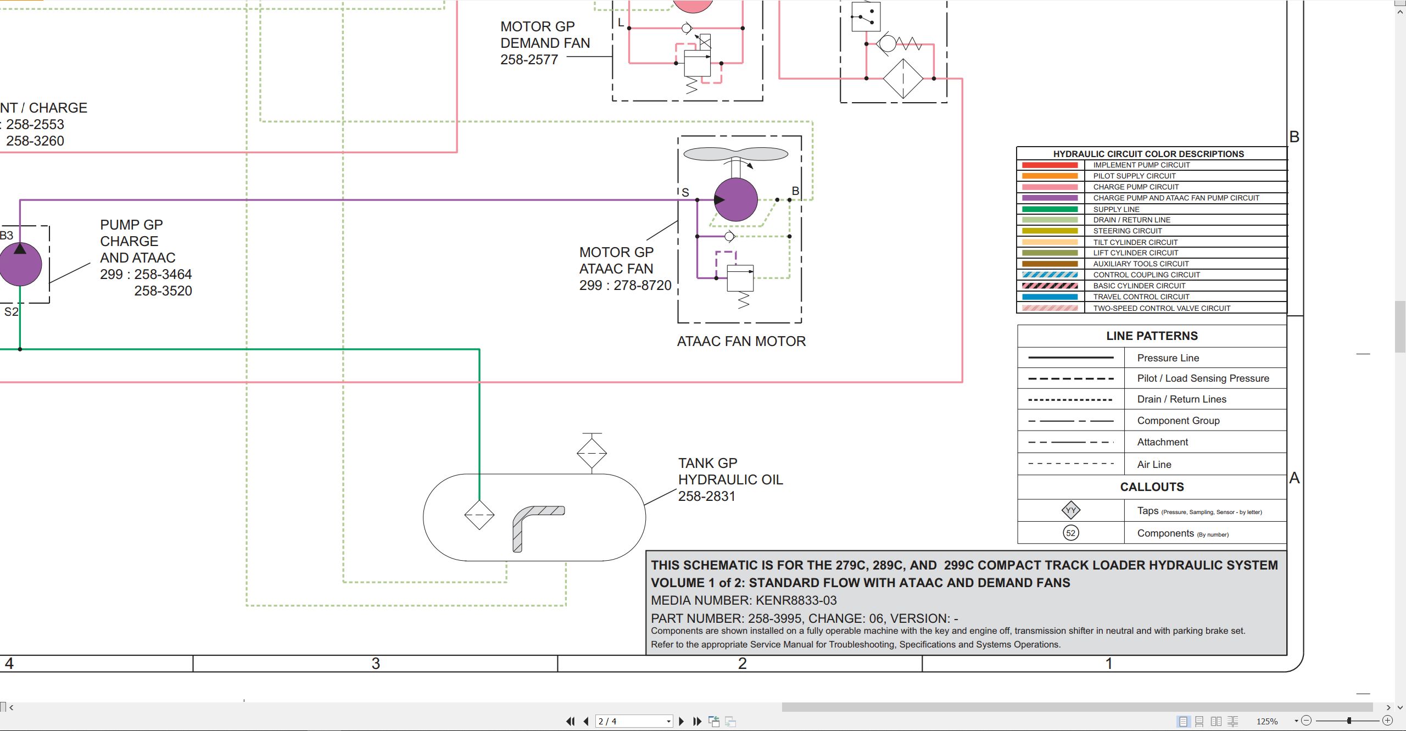
Task: Click the zoom slider handle
Action: click(1349, 721)
